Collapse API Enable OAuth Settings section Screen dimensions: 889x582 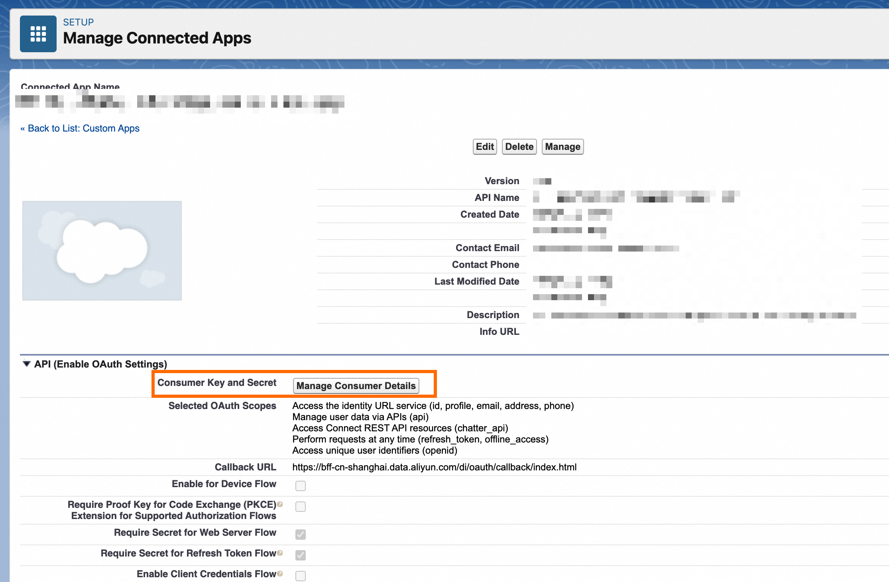(27, 364)
